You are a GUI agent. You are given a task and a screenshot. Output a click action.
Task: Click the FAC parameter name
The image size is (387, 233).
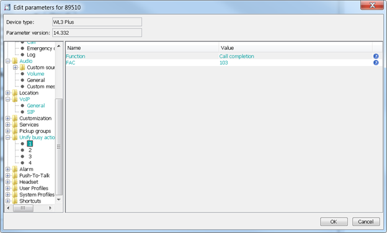coord(71,63)
